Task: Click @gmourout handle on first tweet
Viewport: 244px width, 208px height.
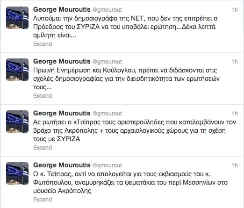Action: 107,10
